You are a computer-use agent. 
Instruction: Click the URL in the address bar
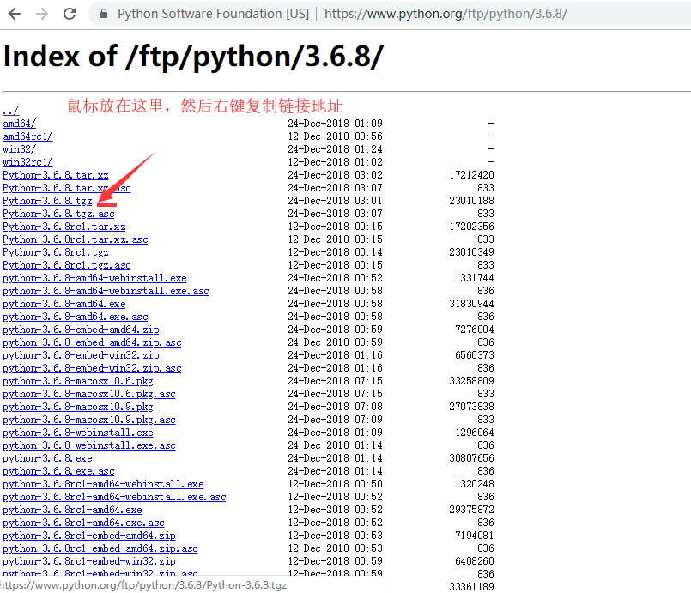446,14
